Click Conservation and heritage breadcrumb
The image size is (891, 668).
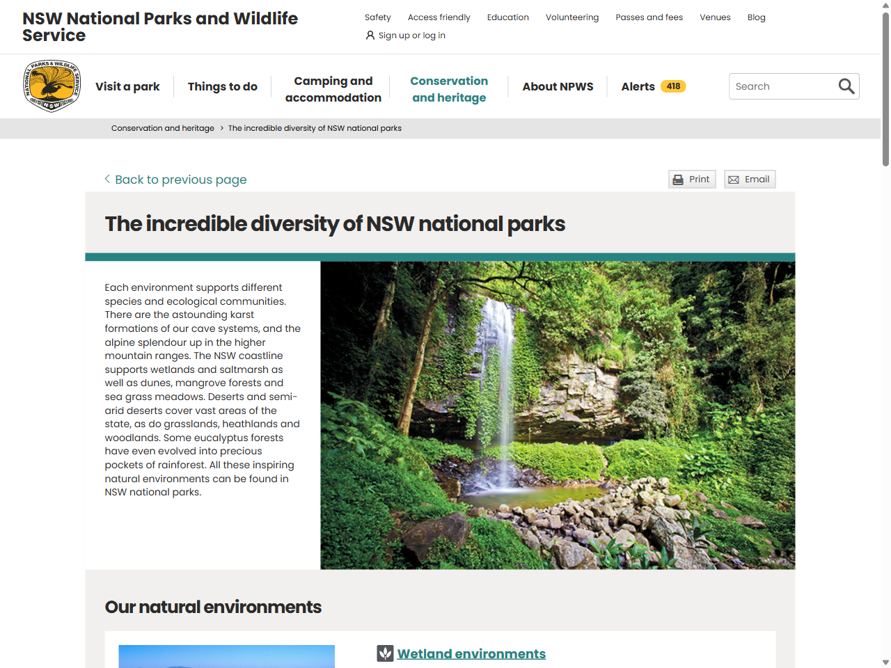[x=163, y=128]
